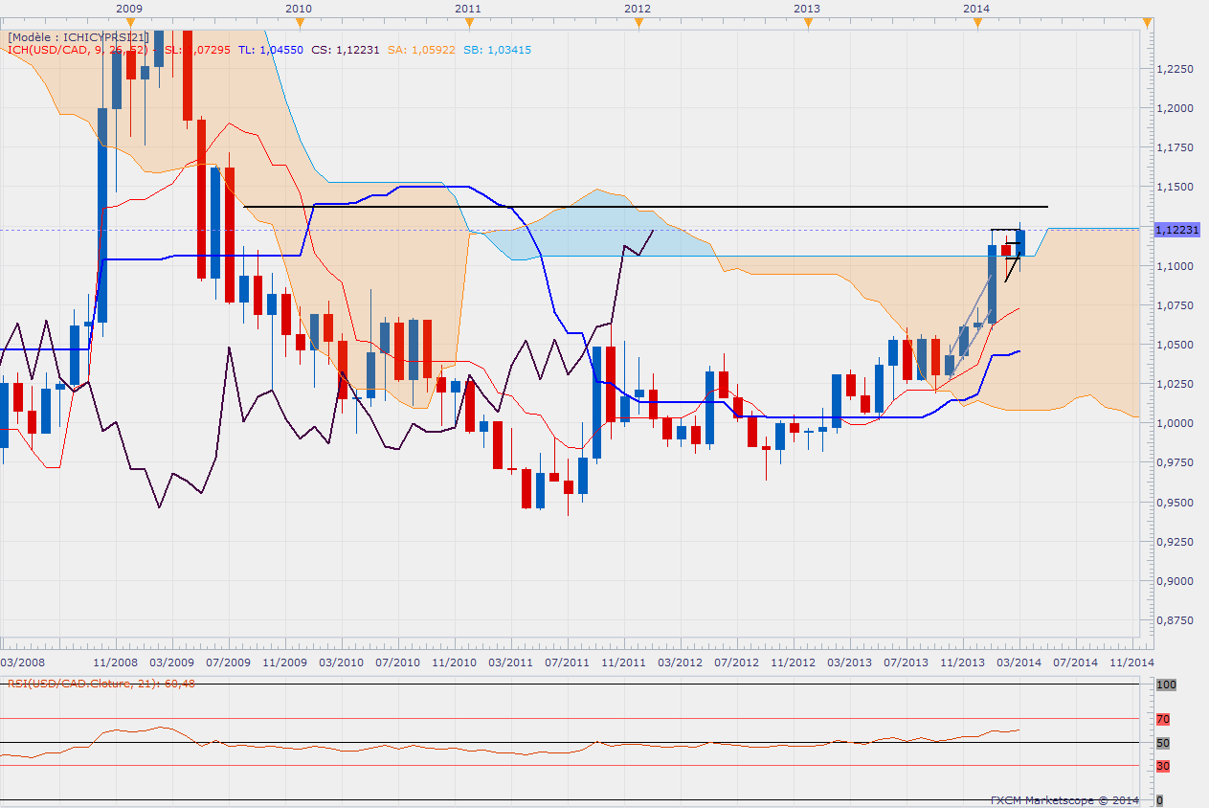The height and width of the screenshot is (808, 1209).
Task: Click the RSI level 50 label
Action: (x=1163, y=743)
